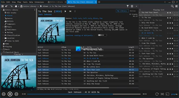Open search with the magnifier icon

(172, 6)
